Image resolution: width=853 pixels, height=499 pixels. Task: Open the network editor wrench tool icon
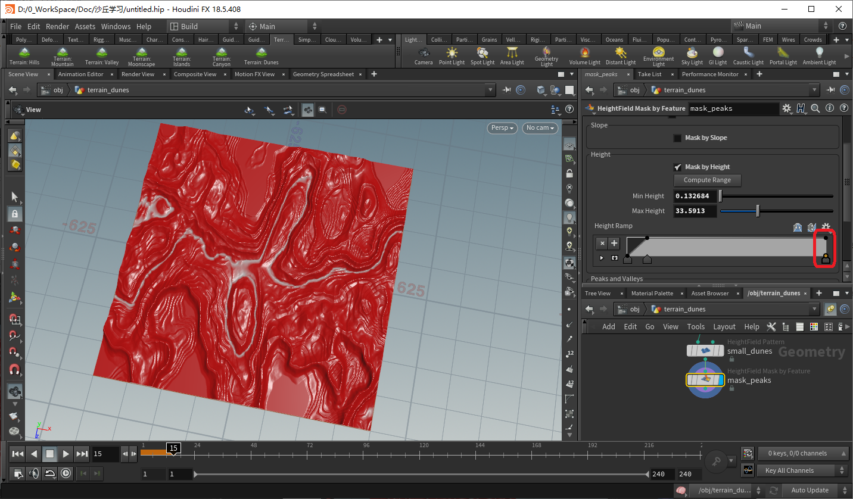coord(771,326)
